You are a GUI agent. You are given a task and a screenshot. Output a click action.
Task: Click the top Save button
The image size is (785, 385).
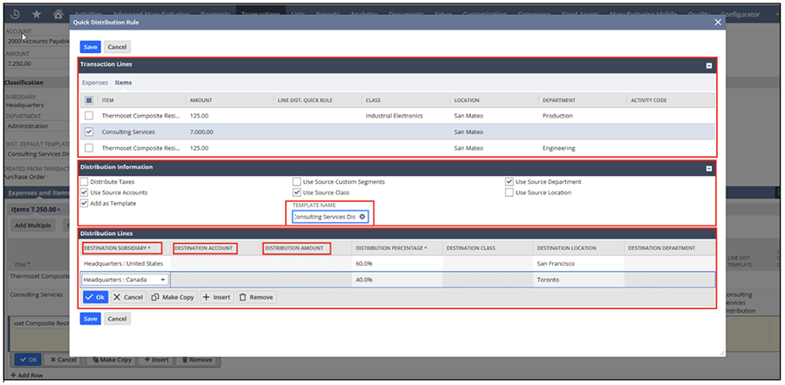[89, 46]
